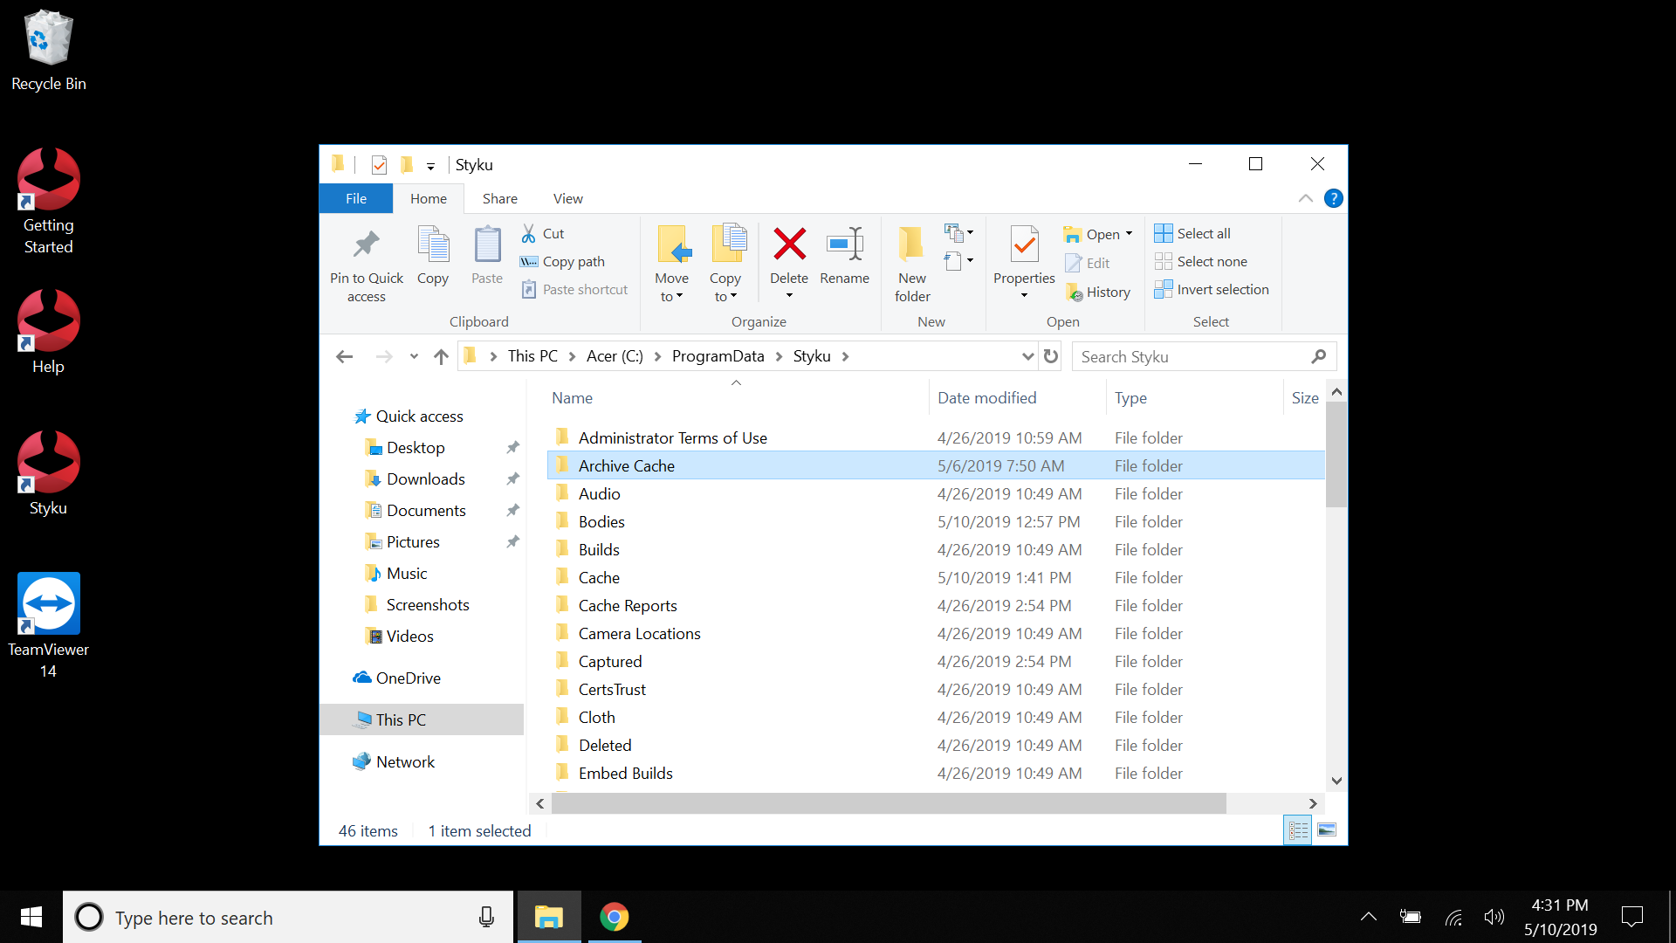Click the New folder icon
This screenshot has width=1676, height=943.
[911, 245]
